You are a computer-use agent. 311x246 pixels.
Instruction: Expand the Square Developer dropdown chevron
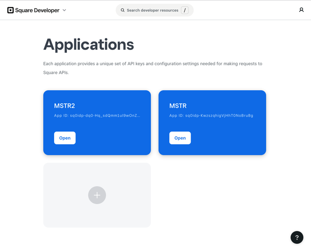(x=64, y=10)
